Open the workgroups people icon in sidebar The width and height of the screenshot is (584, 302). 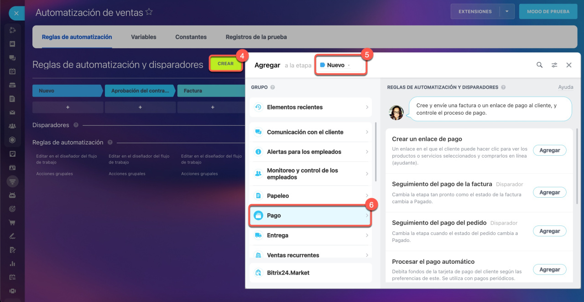(x=12, y=126)
